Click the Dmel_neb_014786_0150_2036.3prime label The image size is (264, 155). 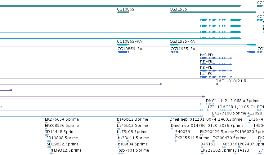tap(207, 126)
